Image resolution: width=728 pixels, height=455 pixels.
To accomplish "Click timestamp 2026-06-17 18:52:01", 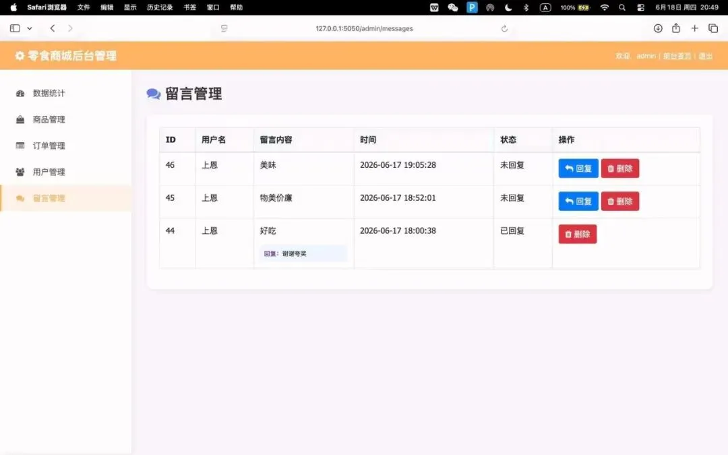I will [x=398, y=198].
